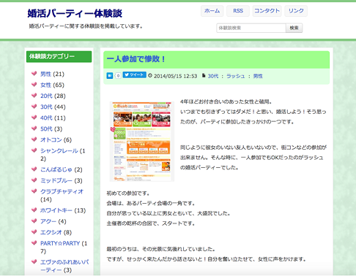Open the 男性 tag in post meta
The width and height of the screenshot is (356, 276).
258,76
